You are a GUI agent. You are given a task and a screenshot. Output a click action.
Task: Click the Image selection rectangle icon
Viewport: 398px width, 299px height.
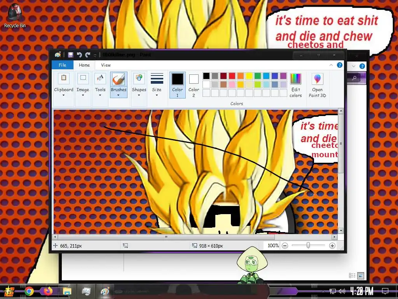[83, 78]
